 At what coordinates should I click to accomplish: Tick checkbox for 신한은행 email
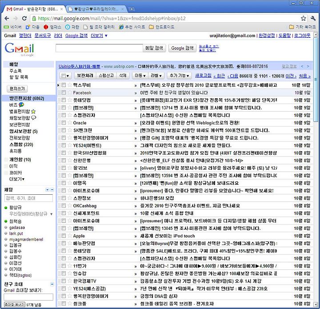pos(64,161)
